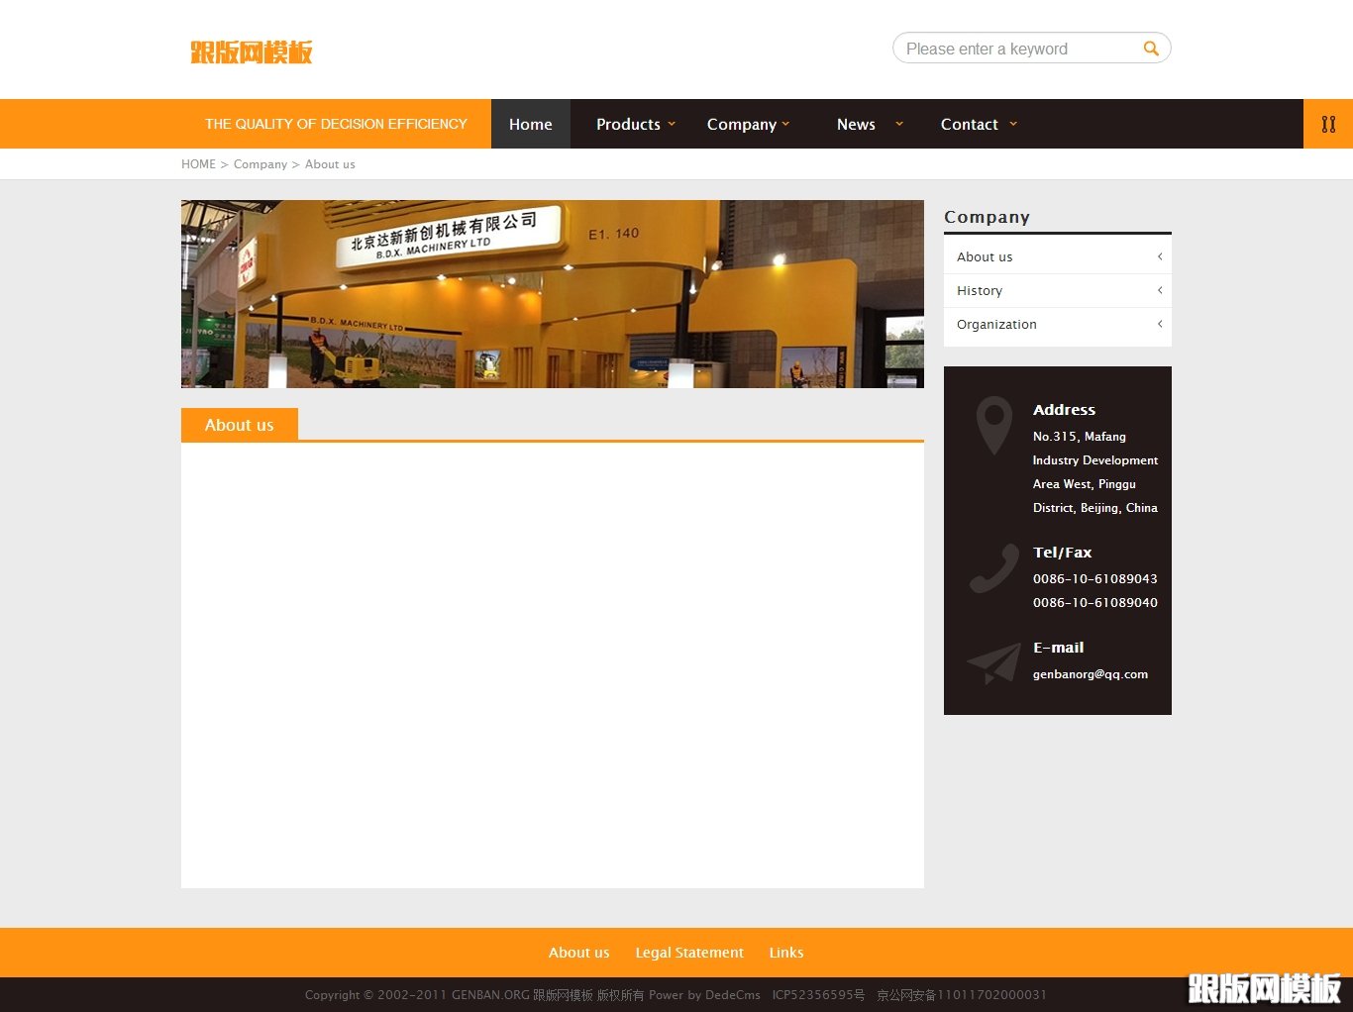Click the ICP52356595 registration text in footer
The height and width of the screenshot is (1012, 1353).
click(x=819, y=995)
